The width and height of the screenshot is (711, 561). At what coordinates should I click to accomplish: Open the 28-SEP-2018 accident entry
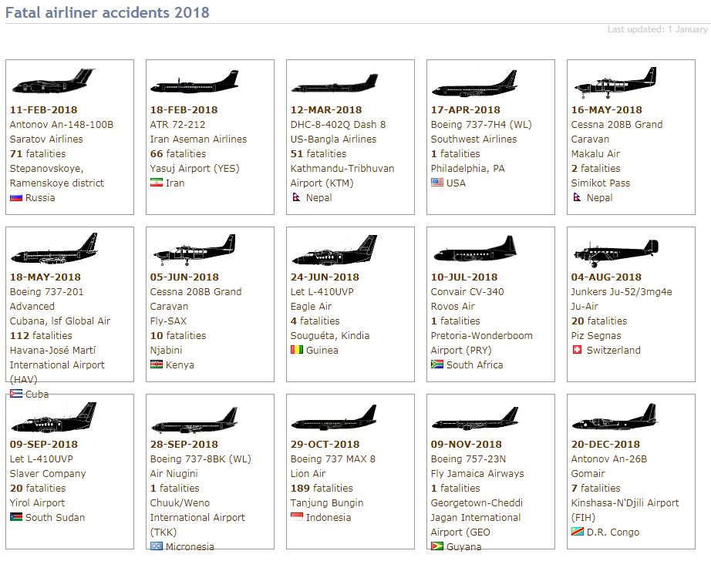click(184, 444)
